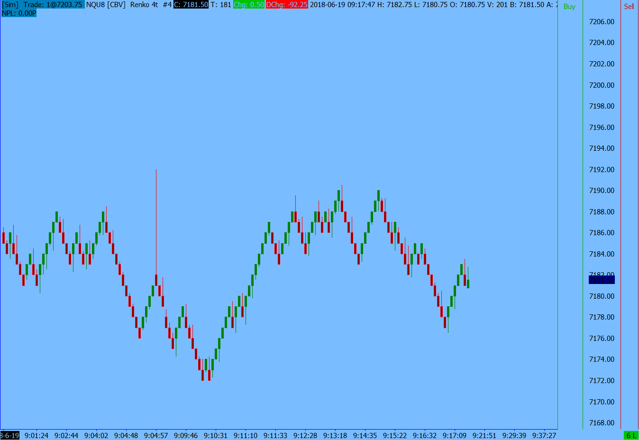Image resolution: width=639 pixels, height=440 pixels.
Task: Click the 9:11:33 time axis label
Action: [275, 435]
